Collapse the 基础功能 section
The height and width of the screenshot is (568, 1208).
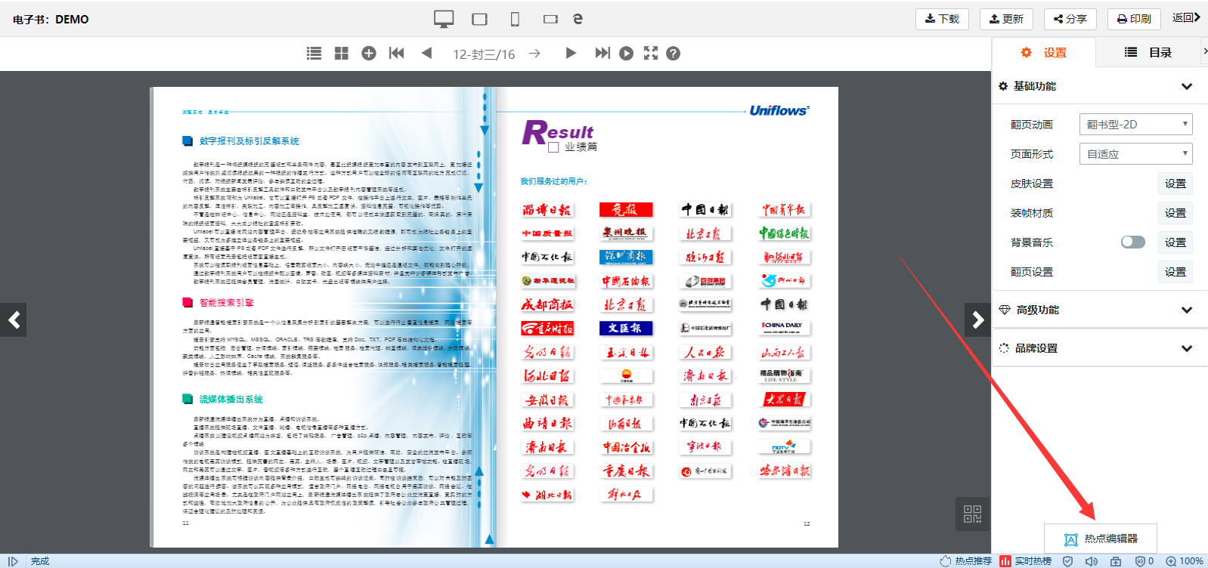tap(1186, 86)
